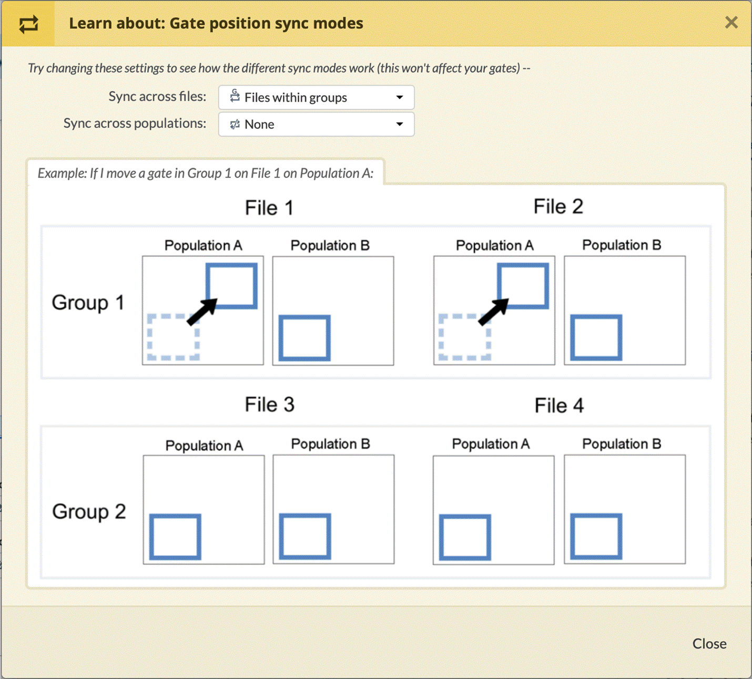Click the File 4 Population A plot
The width and height of the screenshot is (752, 679).
pyautogui.click(x=493, y=509)
